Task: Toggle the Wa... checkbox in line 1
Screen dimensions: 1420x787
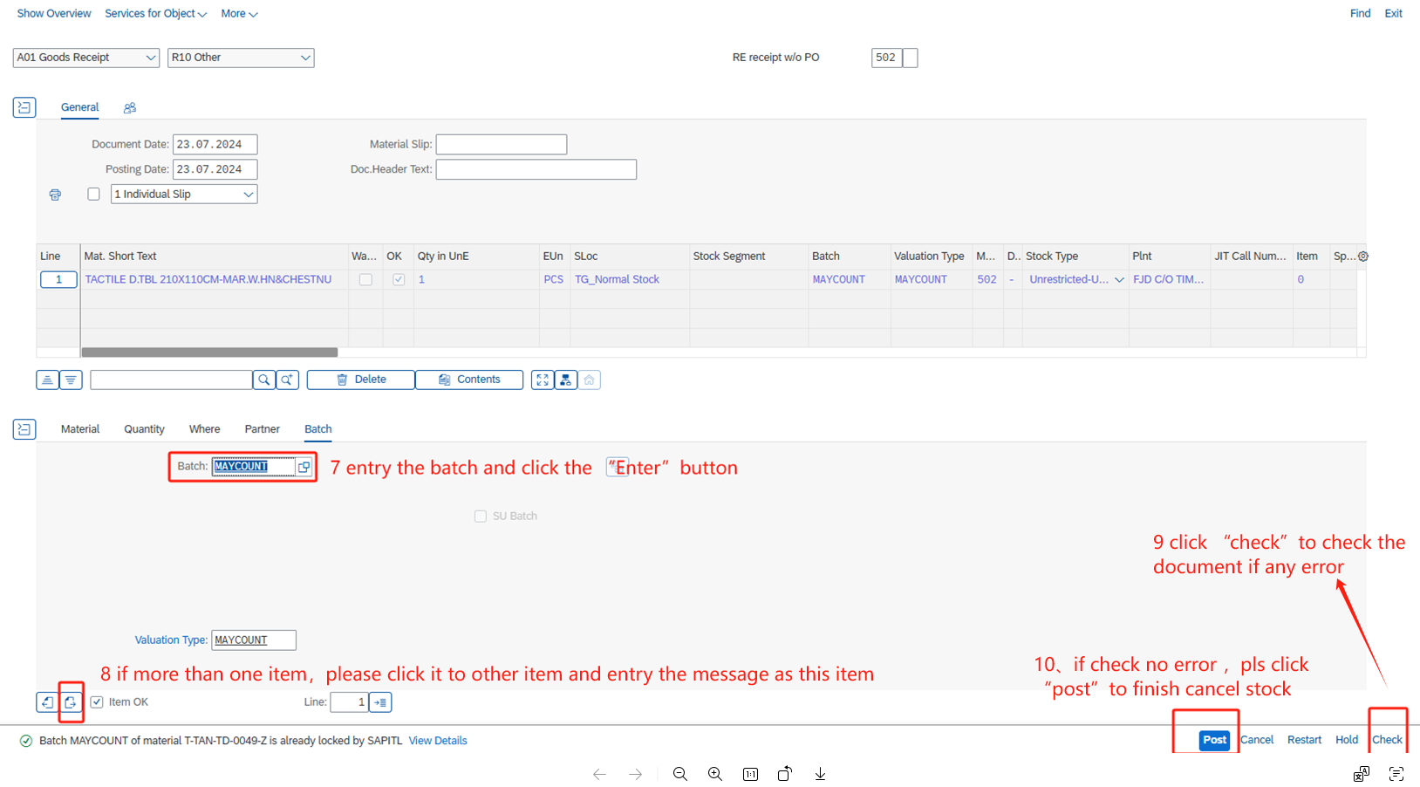Action: [x=365, y=280]
